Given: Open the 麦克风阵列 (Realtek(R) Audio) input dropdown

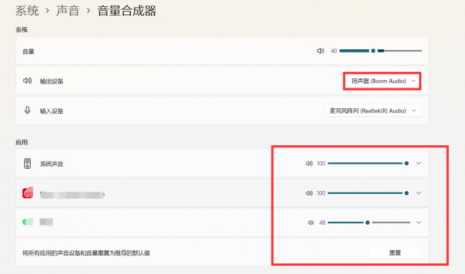Looking at the screenshot, I should 373,110.
